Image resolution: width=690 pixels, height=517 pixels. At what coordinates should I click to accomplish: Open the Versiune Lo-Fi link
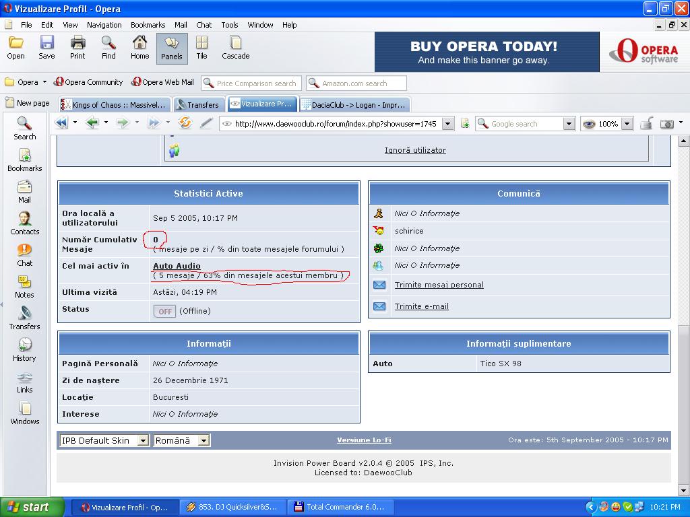pyautogui.click(x=364, y=440)
